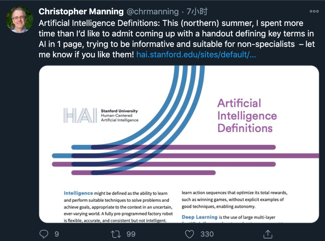325x241 pixels.
Task: Open the tweet via 7小时 timestamp
Action: pos(197,12)
